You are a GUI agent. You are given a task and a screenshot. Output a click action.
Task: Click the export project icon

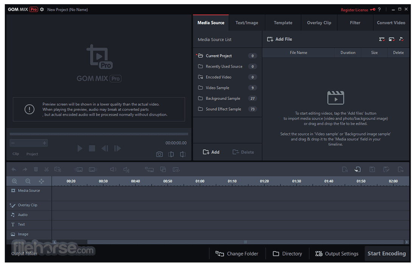point(400,170)
